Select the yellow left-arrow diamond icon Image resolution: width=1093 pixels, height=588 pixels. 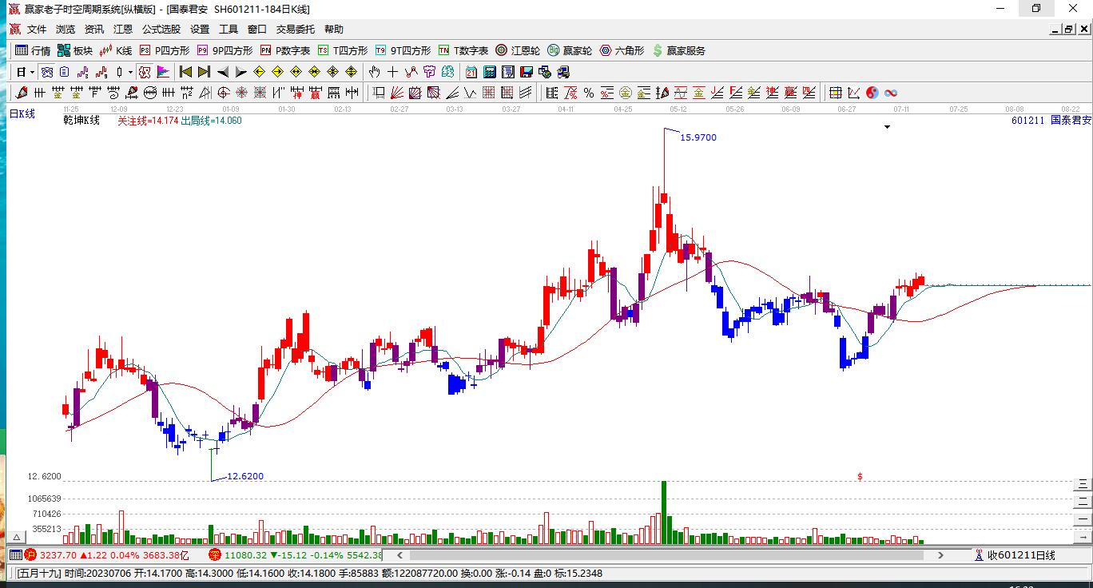point(259,72)
